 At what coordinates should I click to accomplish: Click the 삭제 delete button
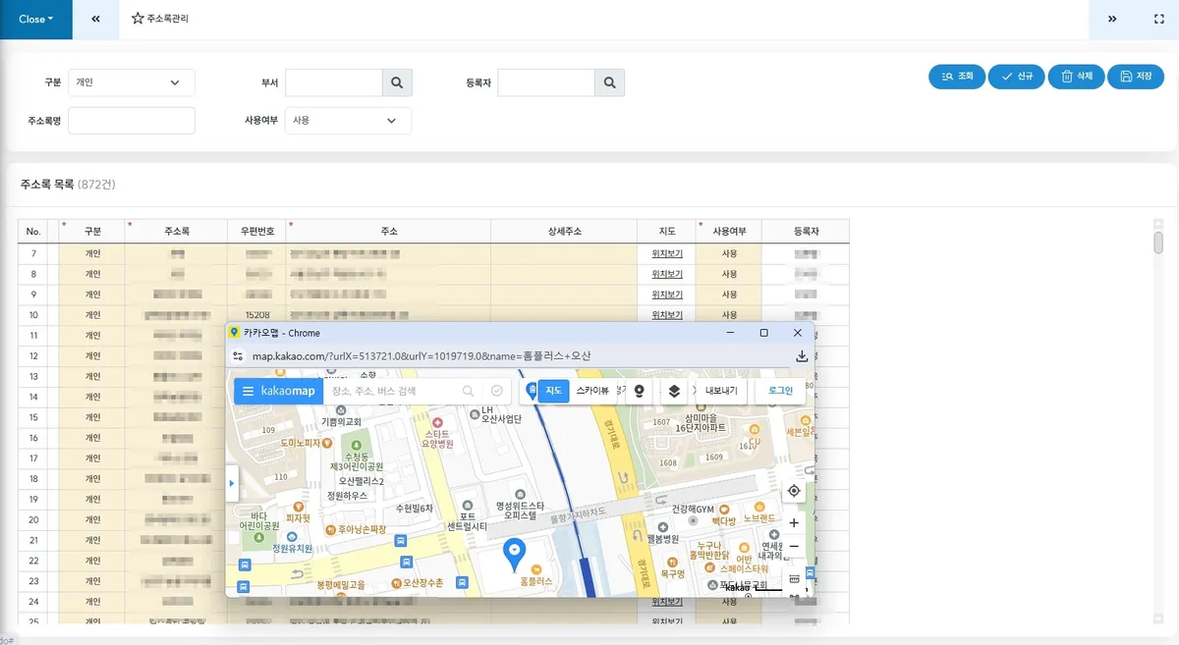point(1076,77)
